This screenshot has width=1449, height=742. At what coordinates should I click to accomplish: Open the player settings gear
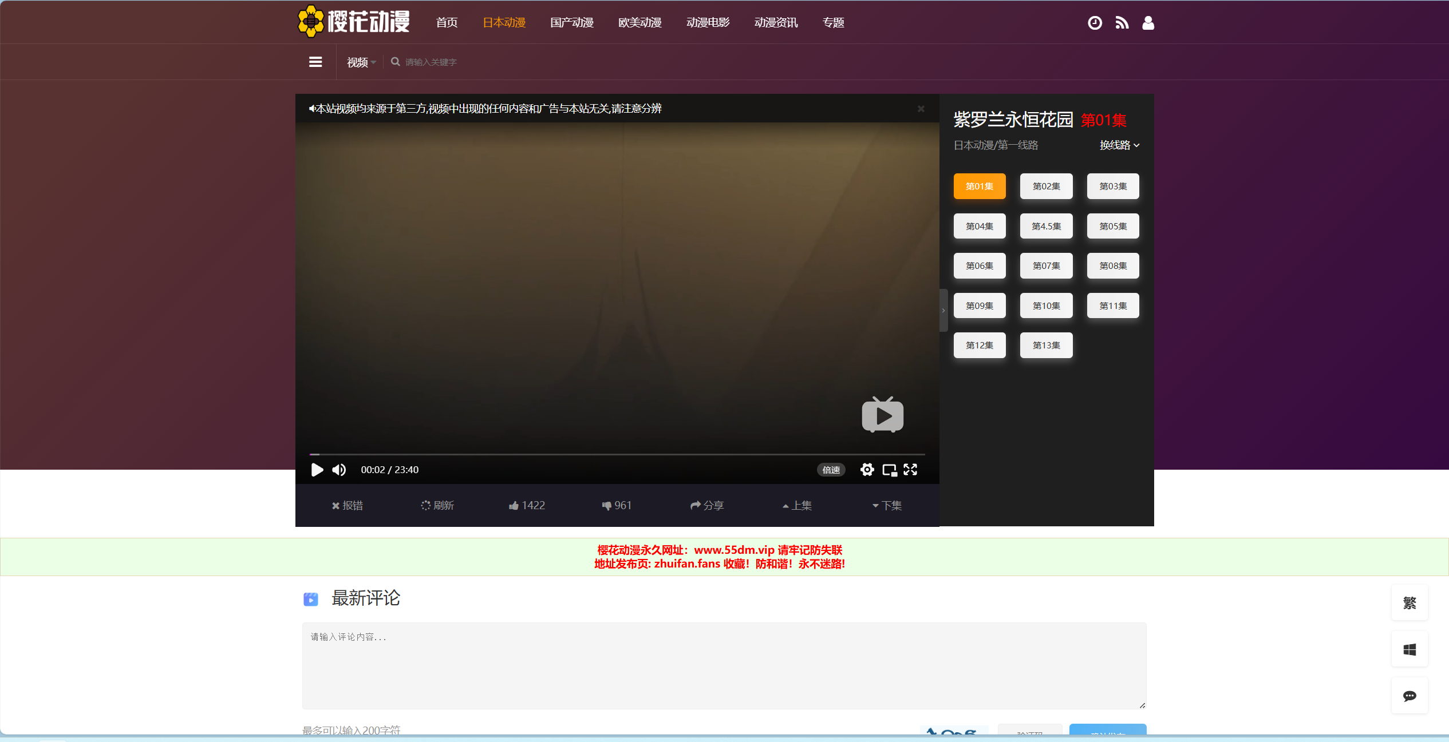867,470
